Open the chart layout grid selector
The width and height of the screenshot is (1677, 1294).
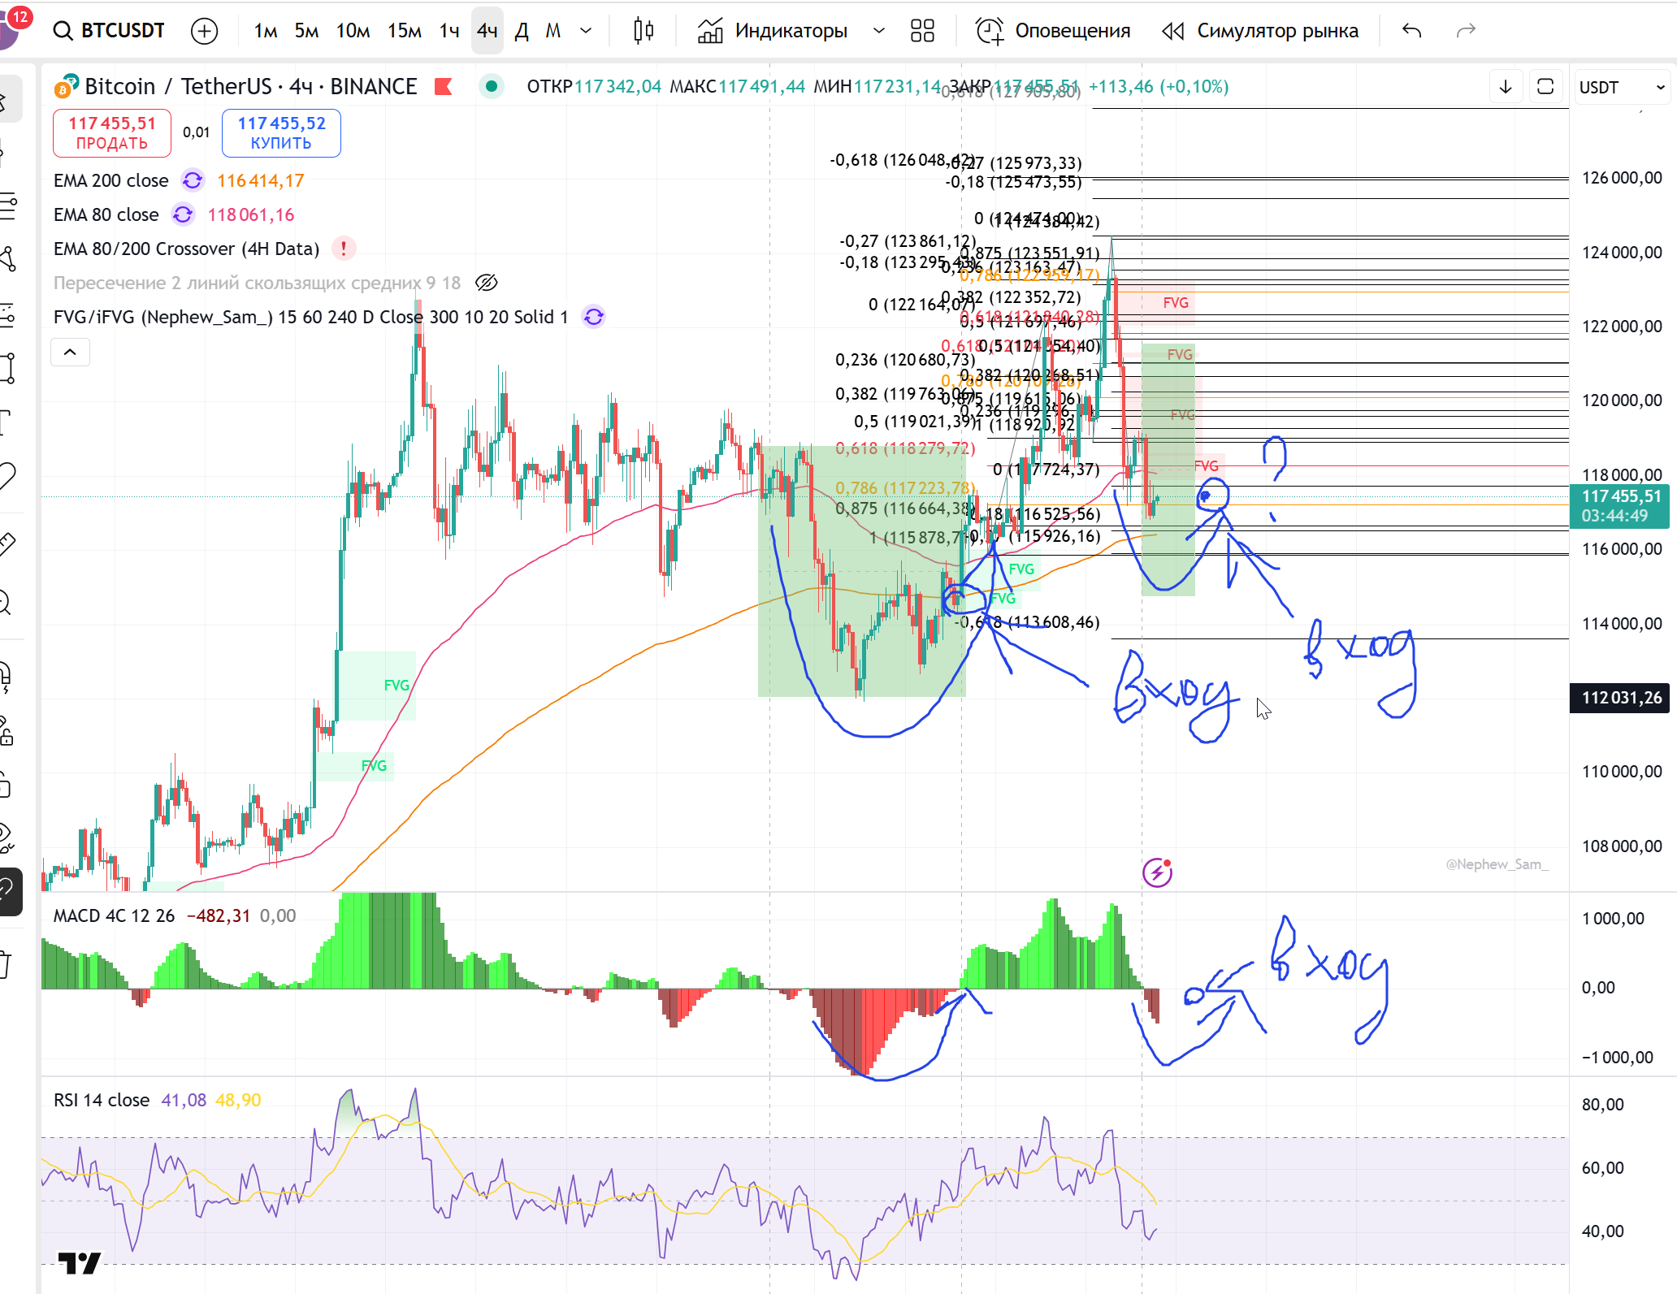922,31
